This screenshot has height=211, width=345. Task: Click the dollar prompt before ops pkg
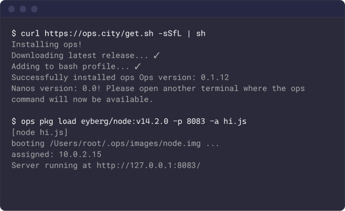click(x=14, y=121)
